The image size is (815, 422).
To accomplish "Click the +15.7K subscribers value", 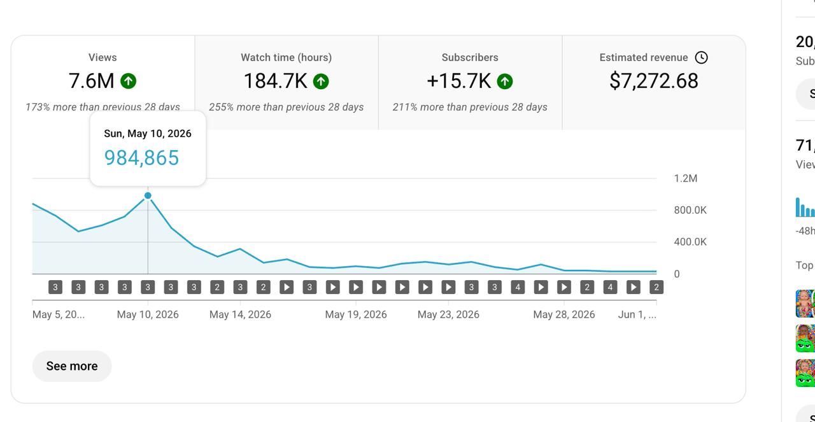I will [458, 81].
